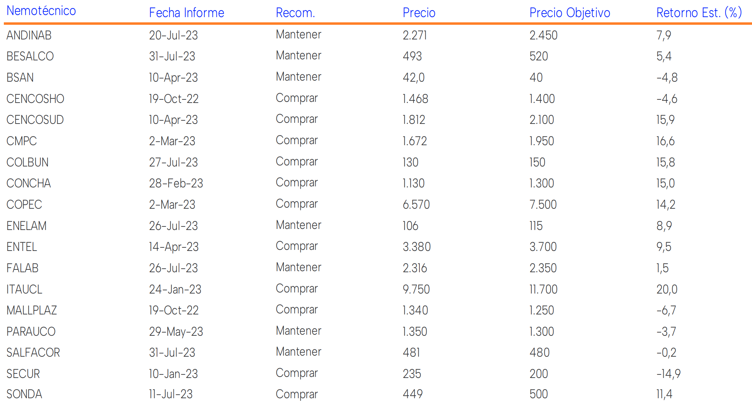The image size is (752, 401).
Task: Select SECUR estimated return -14,9
Action: [x=668, y=374]
